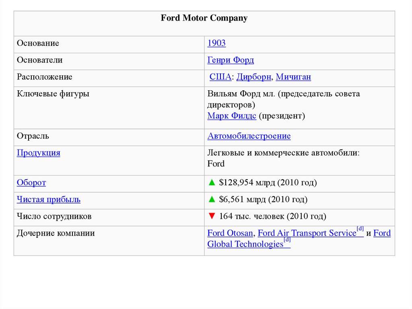The height and width of the screenshot is (309, 412).
Task: Click the green up arrow beside $128,954
Action: [212, 182]
